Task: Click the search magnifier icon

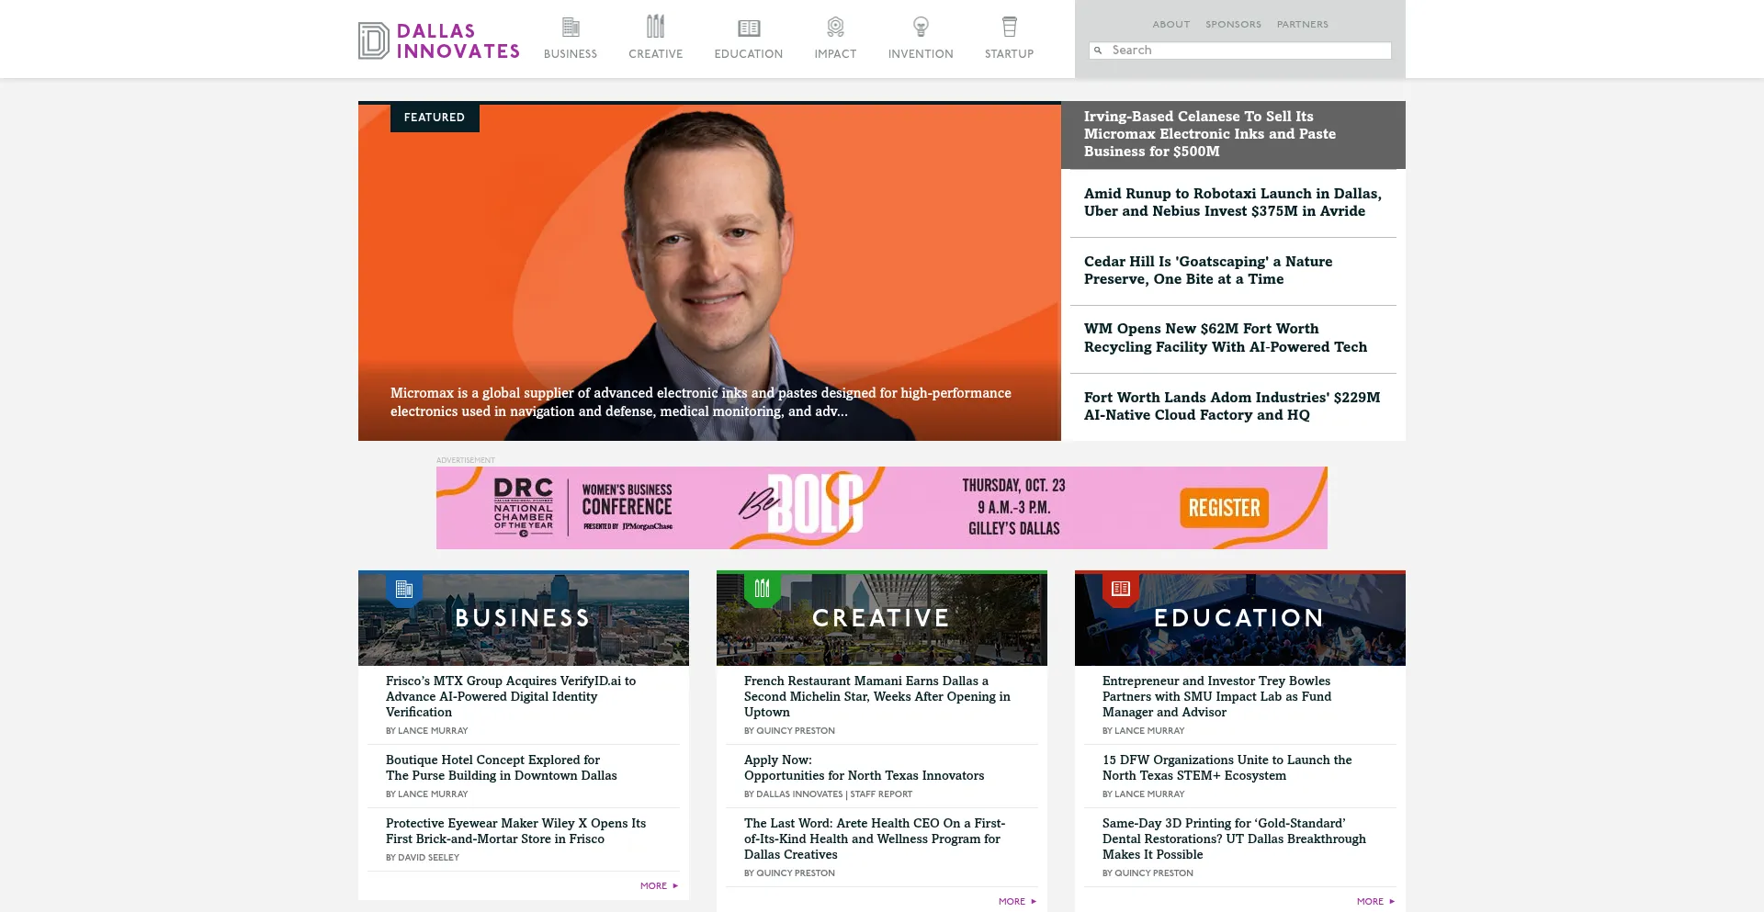Action: tap(1098, 51)
